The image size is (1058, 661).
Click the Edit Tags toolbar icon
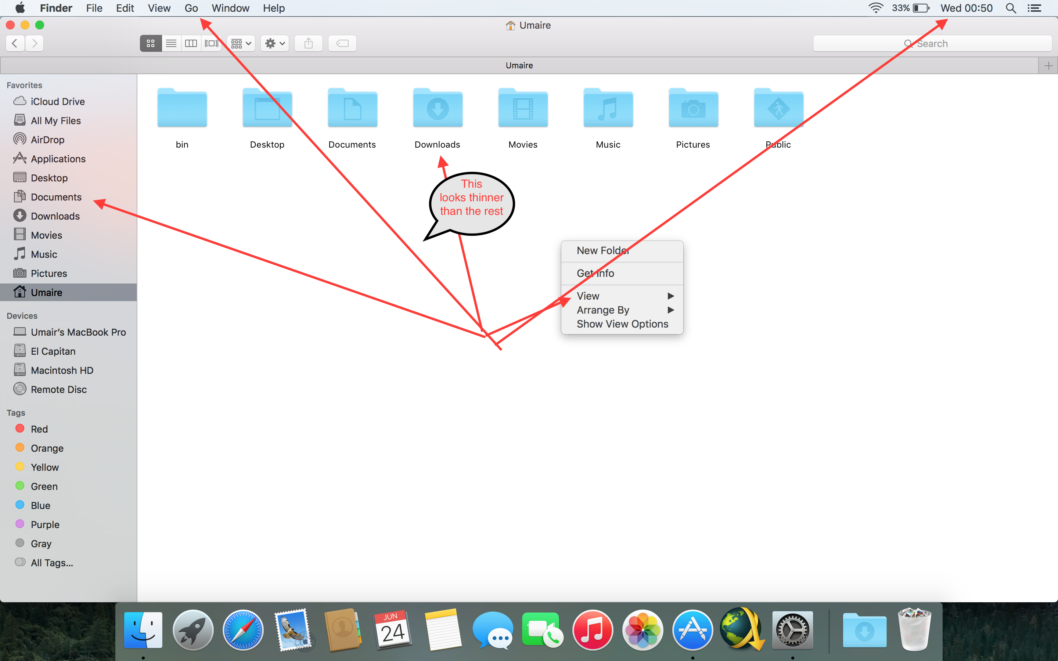point(342,43)
